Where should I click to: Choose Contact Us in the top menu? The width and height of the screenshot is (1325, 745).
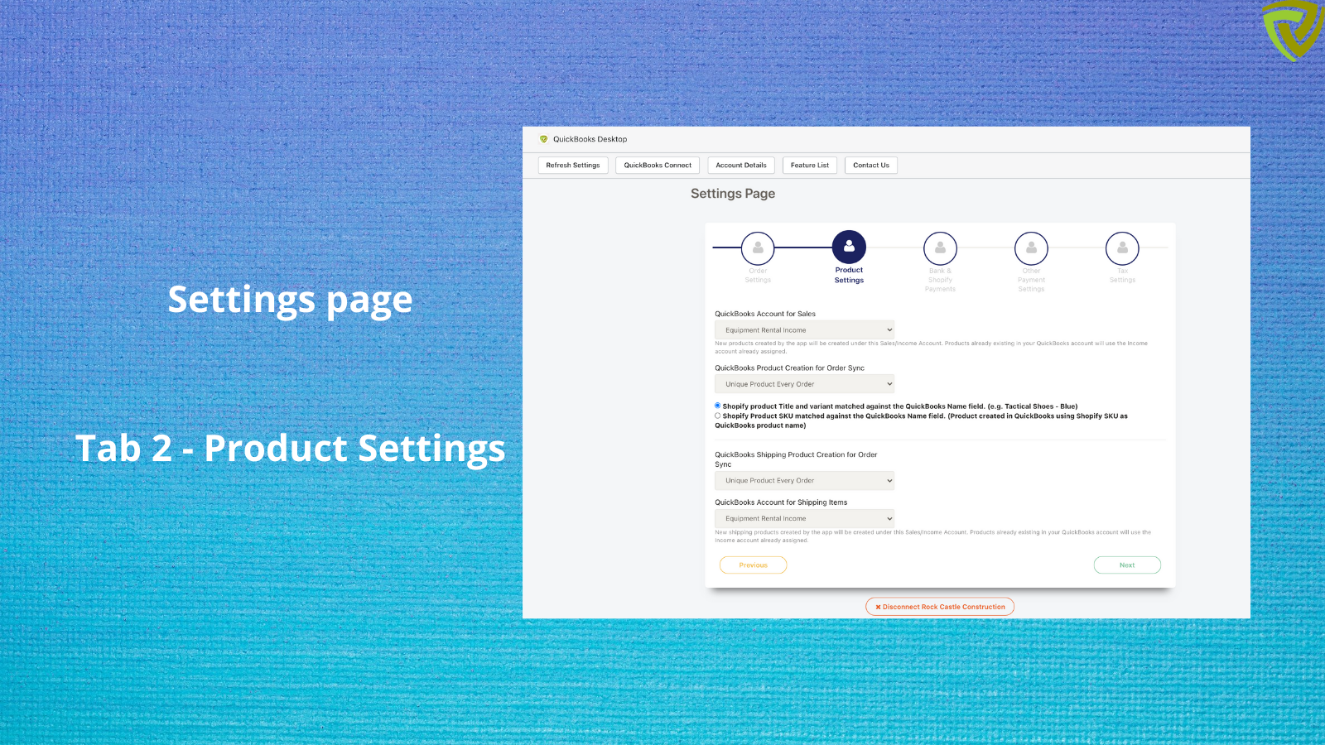coord(871,166)
